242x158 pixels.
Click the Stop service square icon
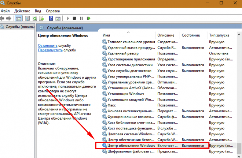(74, 18)
